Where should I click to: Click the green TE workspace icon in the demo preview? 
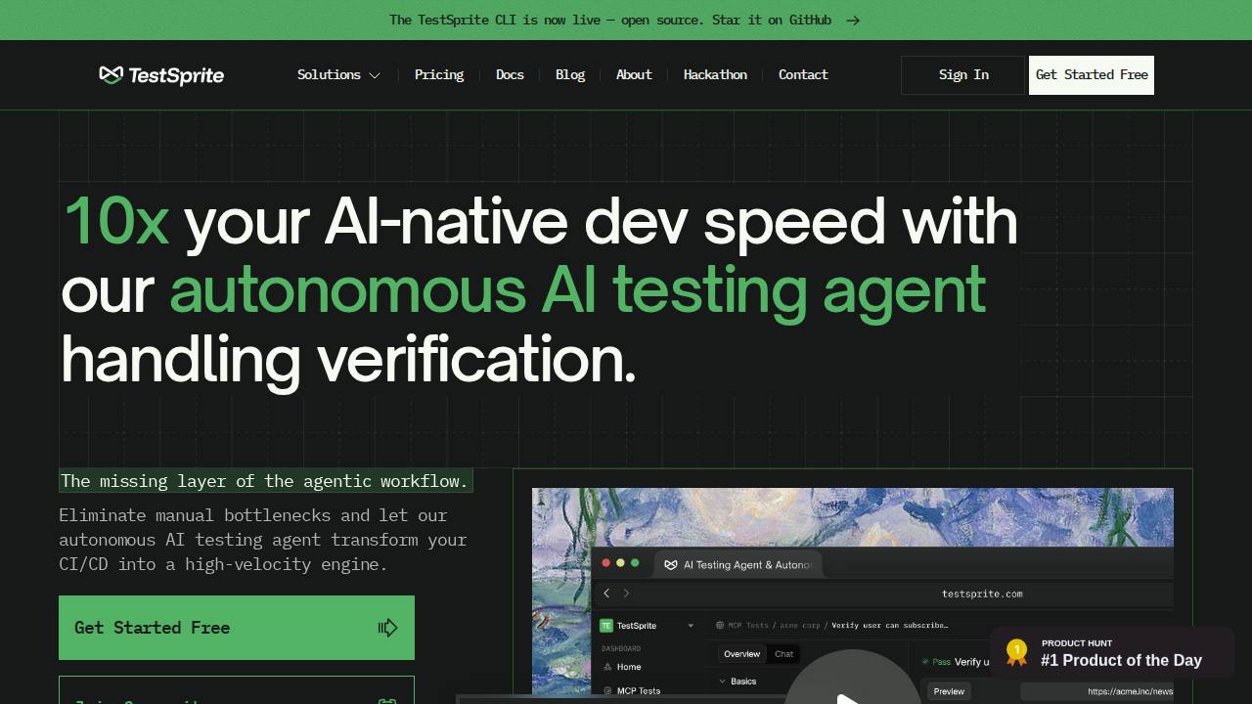[606, 626]
